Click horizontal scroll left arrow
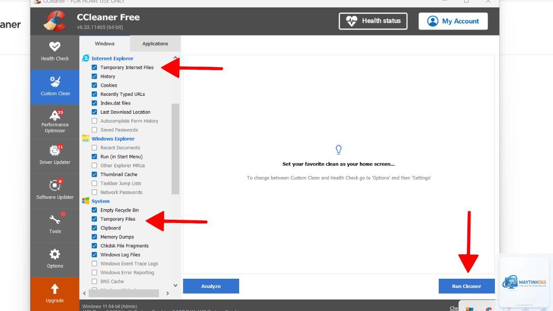This screenshot has height=311, width=553. 84,293
